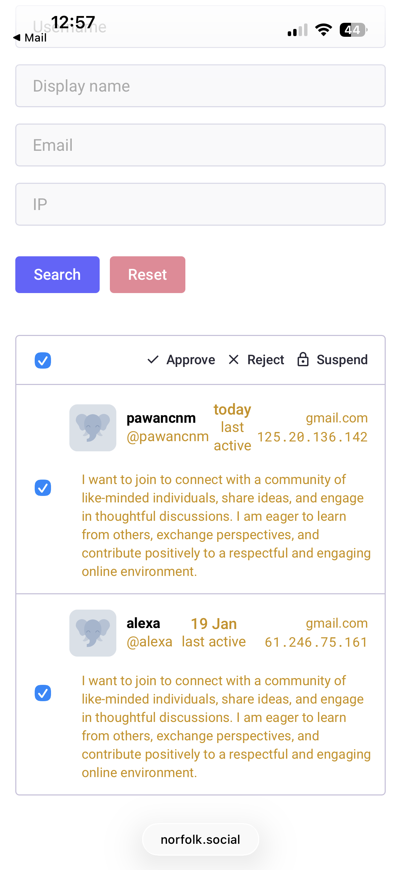Tap the alexa elephant avatar
401x870 pixels.
(93, 633)
